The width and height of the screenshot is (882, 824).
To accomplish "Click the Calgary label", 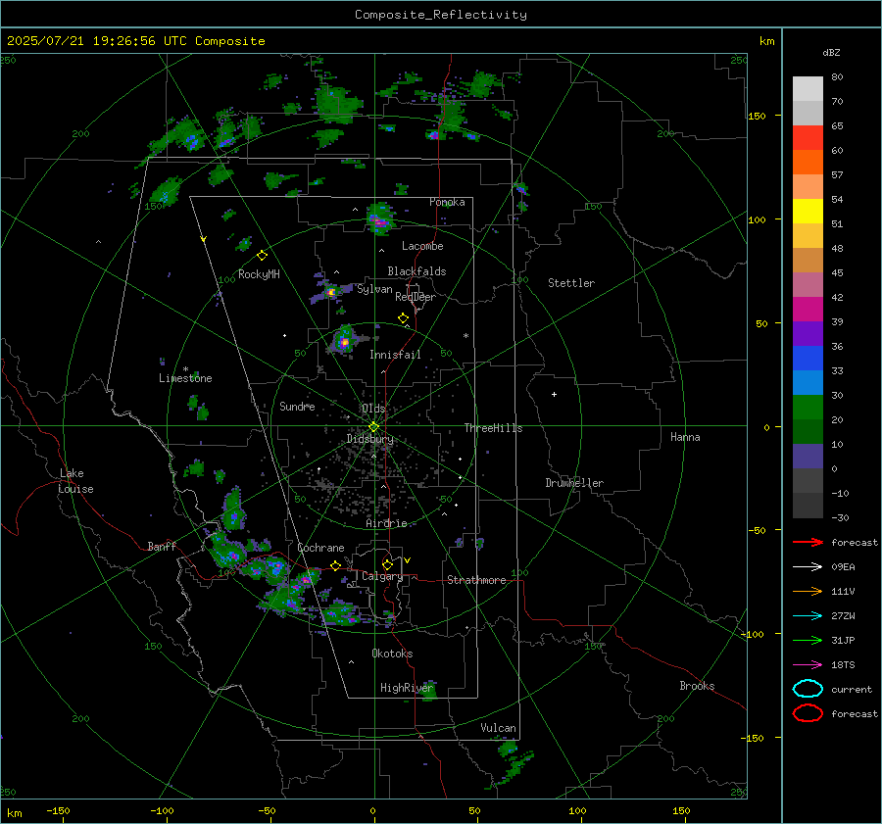I will coord(382,576).
